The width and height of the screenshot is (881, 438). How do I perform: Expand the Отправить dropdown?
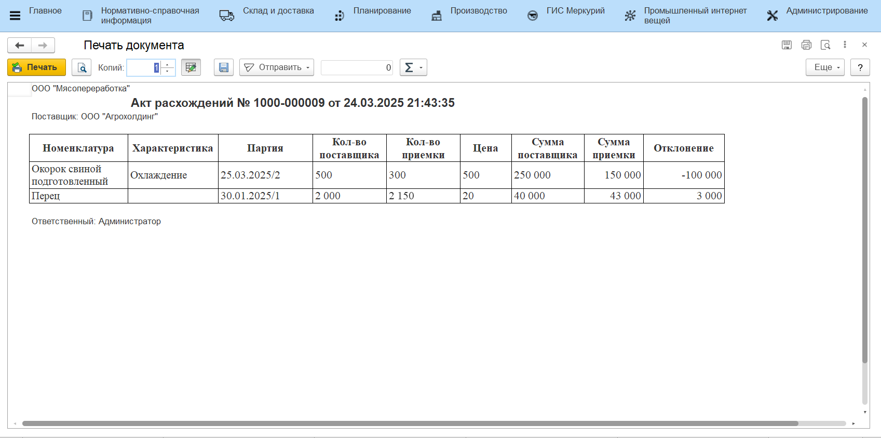point(277,67)
